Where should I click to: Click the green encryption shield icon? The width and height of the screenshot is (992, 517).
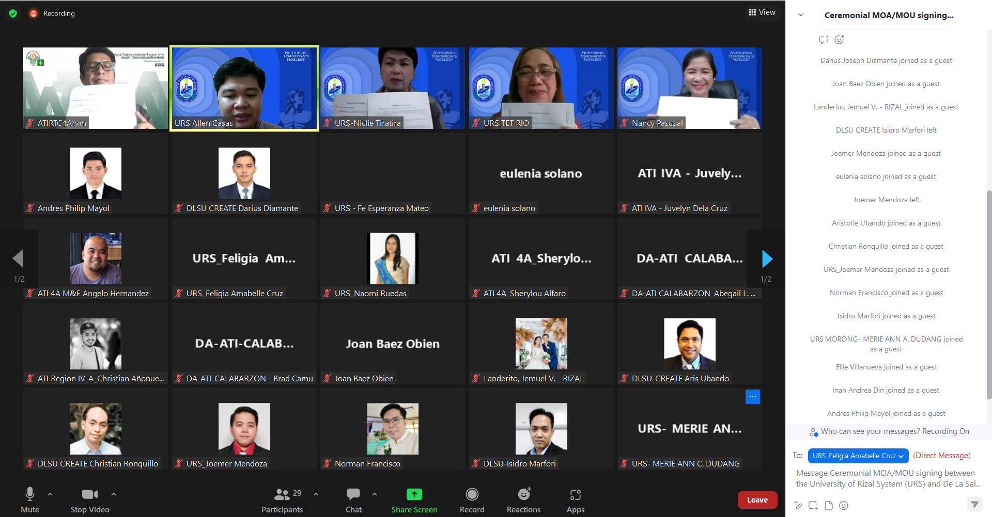[13, 13]
